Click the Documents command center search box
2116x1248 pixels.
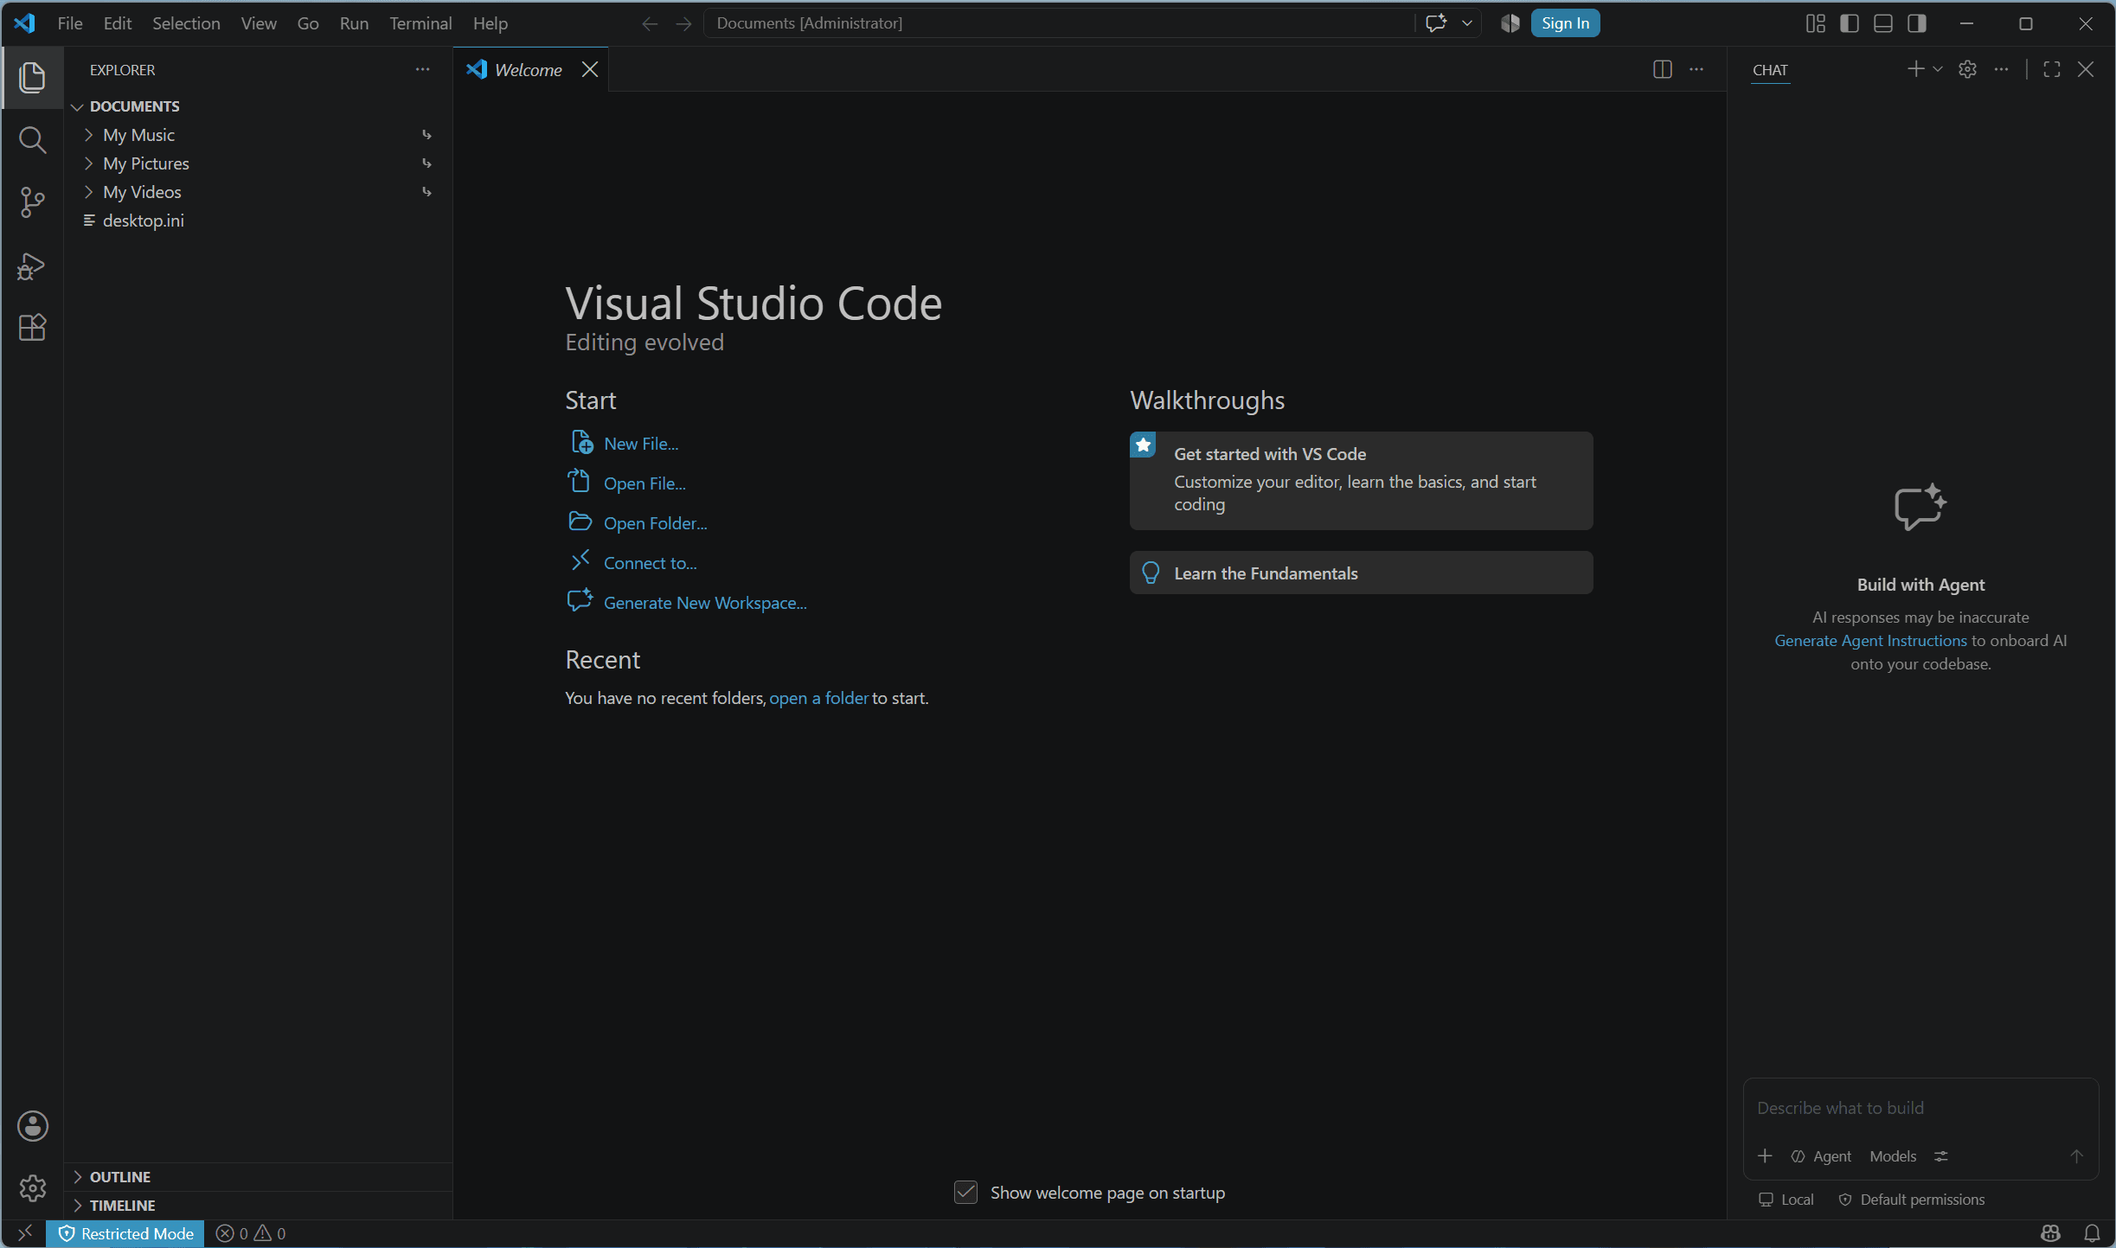(x=1060, y=23)
